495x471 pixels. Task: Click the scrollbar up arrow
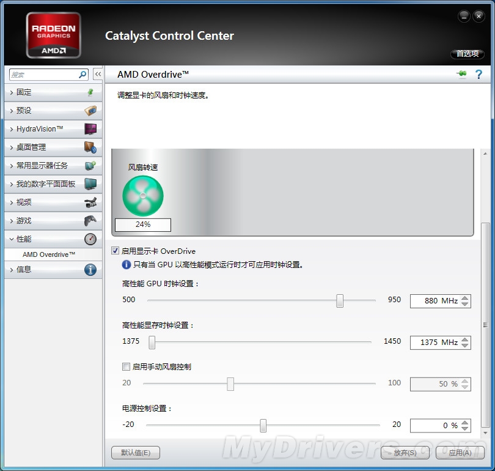(486, 153)
